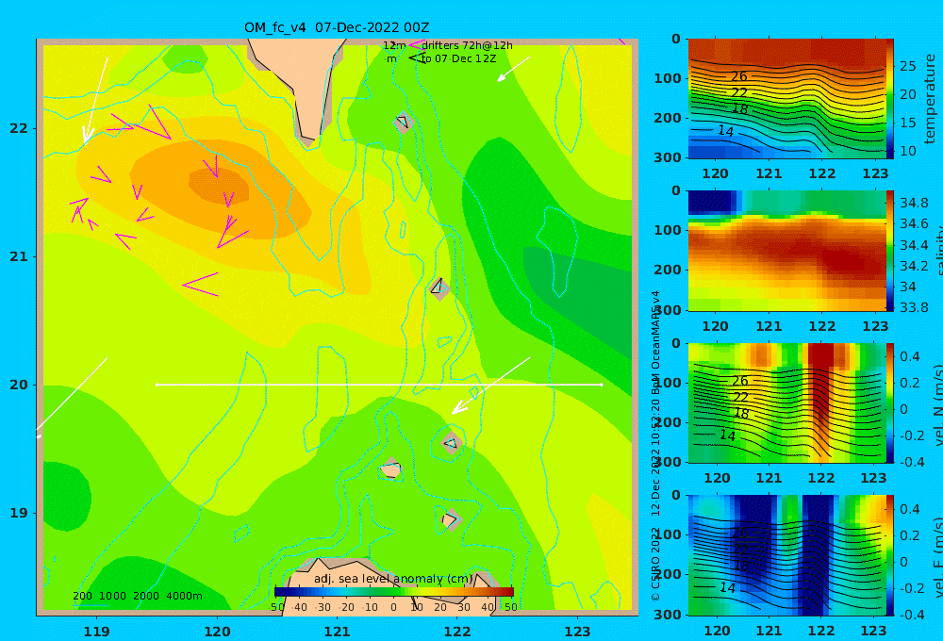Screen dimensions: 943x641
Task: Click the 'vel. N (m/s)' axis label
Action: 937,404
